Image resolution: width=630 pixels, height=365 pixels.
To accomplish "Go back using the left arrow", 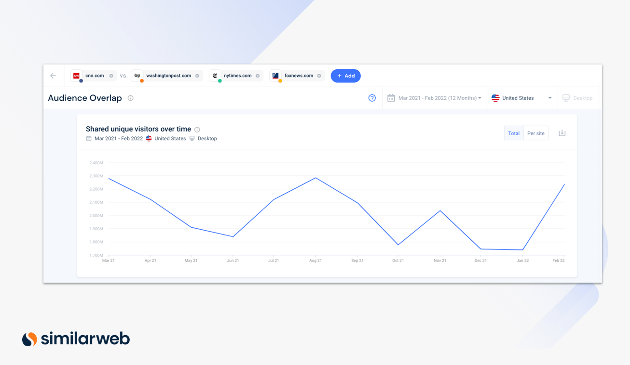I will 53,76.
